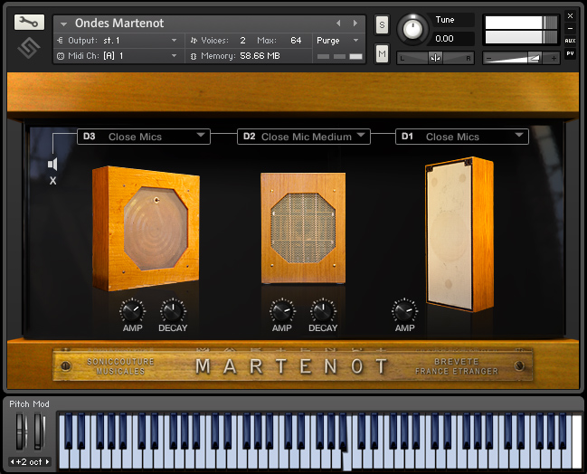This screenshot has width=587, height=474.
Task: Toggle the AUX sends panel
Action: (x=570, y=41)
